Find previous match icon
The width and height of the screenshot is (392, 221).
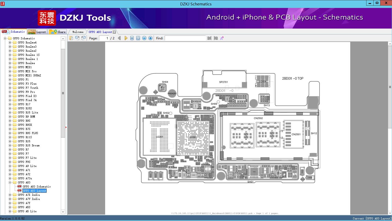click(x=209, y=38)
